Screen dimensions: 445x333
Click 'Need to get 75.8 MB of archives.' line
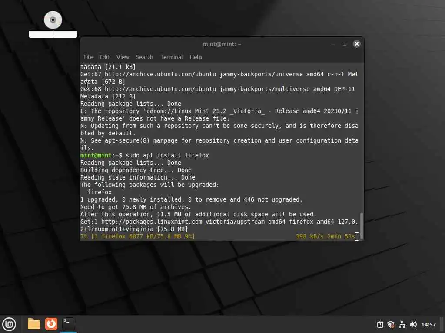click(x=136, y=207)
